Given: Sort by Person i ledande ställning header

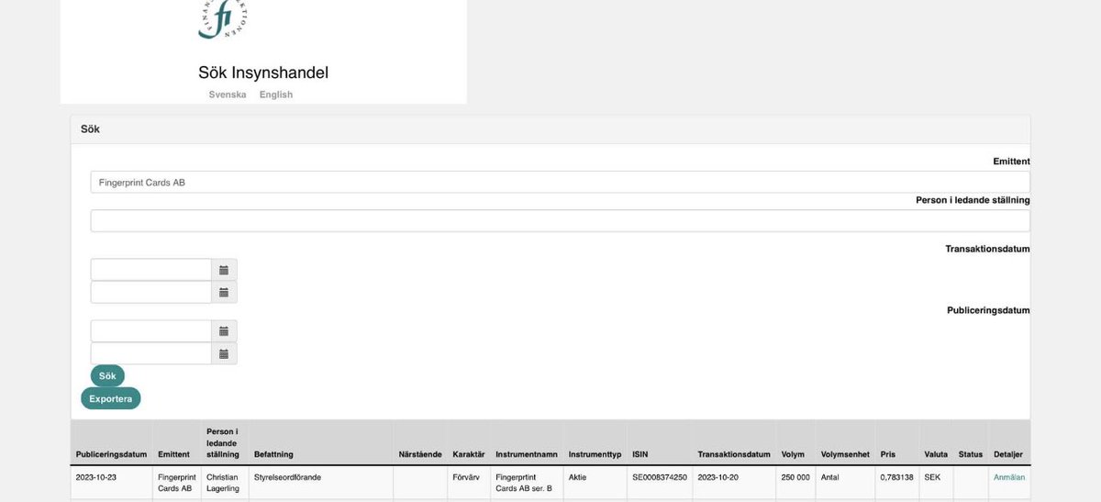Looking at the screenshot, I should [x=223, y=443].
